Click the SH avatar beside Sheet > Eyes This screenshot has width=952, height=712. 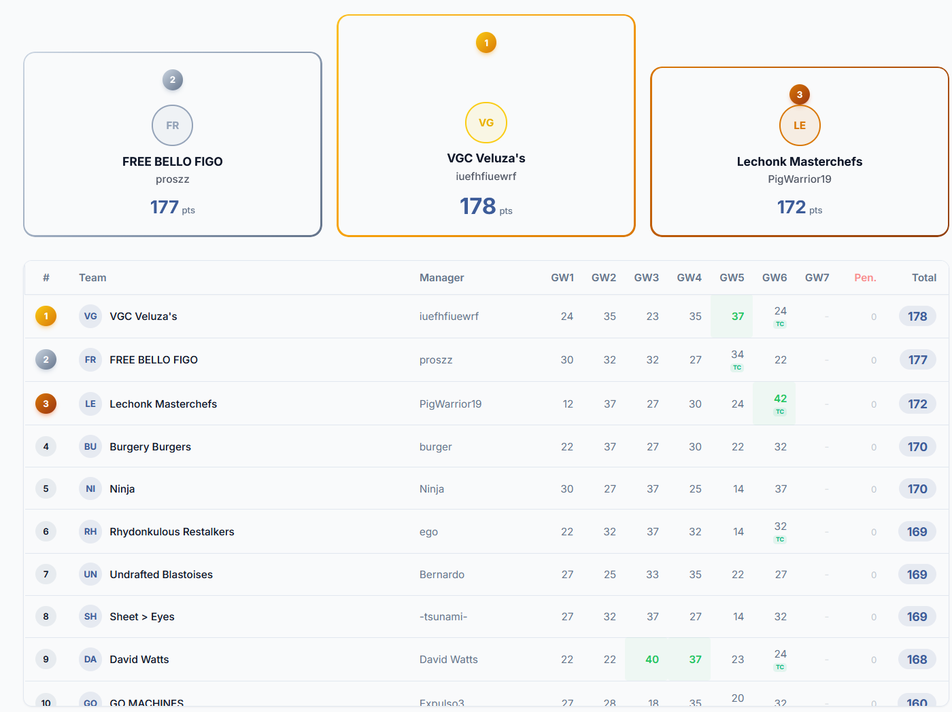click(90, 617)
